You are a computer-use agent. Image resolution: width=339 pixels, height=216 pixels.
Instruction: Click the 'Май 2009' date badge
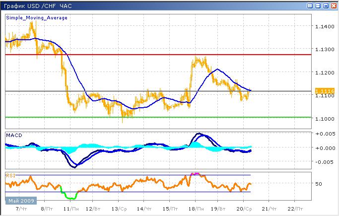[x=21, y=201]
